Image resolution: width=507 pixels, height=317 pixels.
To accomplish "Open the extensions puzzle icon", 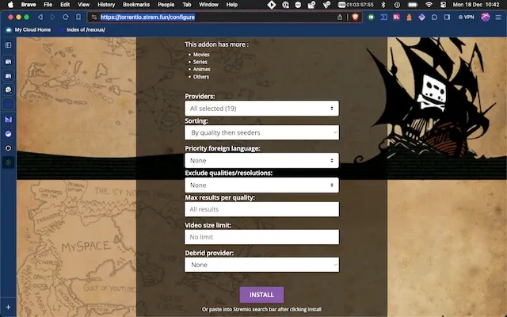I will [434, 17].
